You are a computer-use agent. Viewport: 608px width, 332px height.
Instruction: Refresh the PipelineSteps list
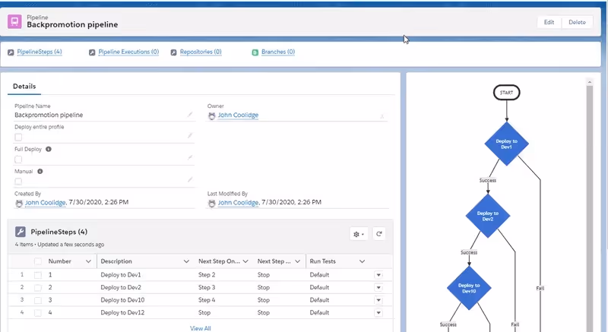(x=378, y=234)
